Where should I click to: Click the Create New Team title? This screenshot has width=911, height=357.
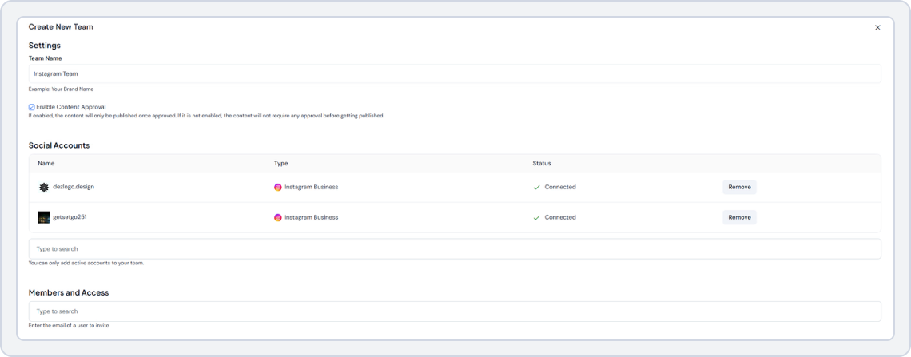coord(61,26)
